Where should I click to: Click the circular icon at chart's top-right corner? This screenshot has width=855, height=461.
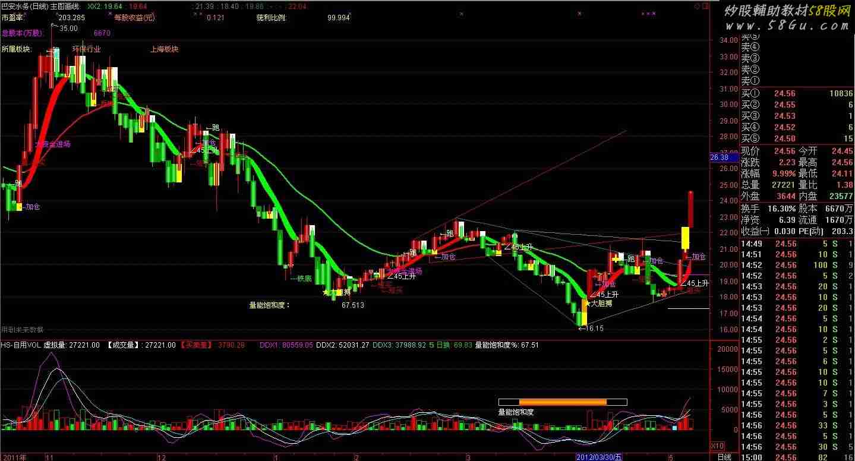point(696,6)
